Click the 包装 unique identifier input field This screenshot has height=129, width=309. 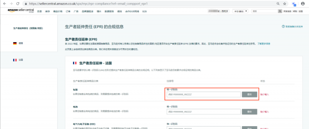pos(203,95)
